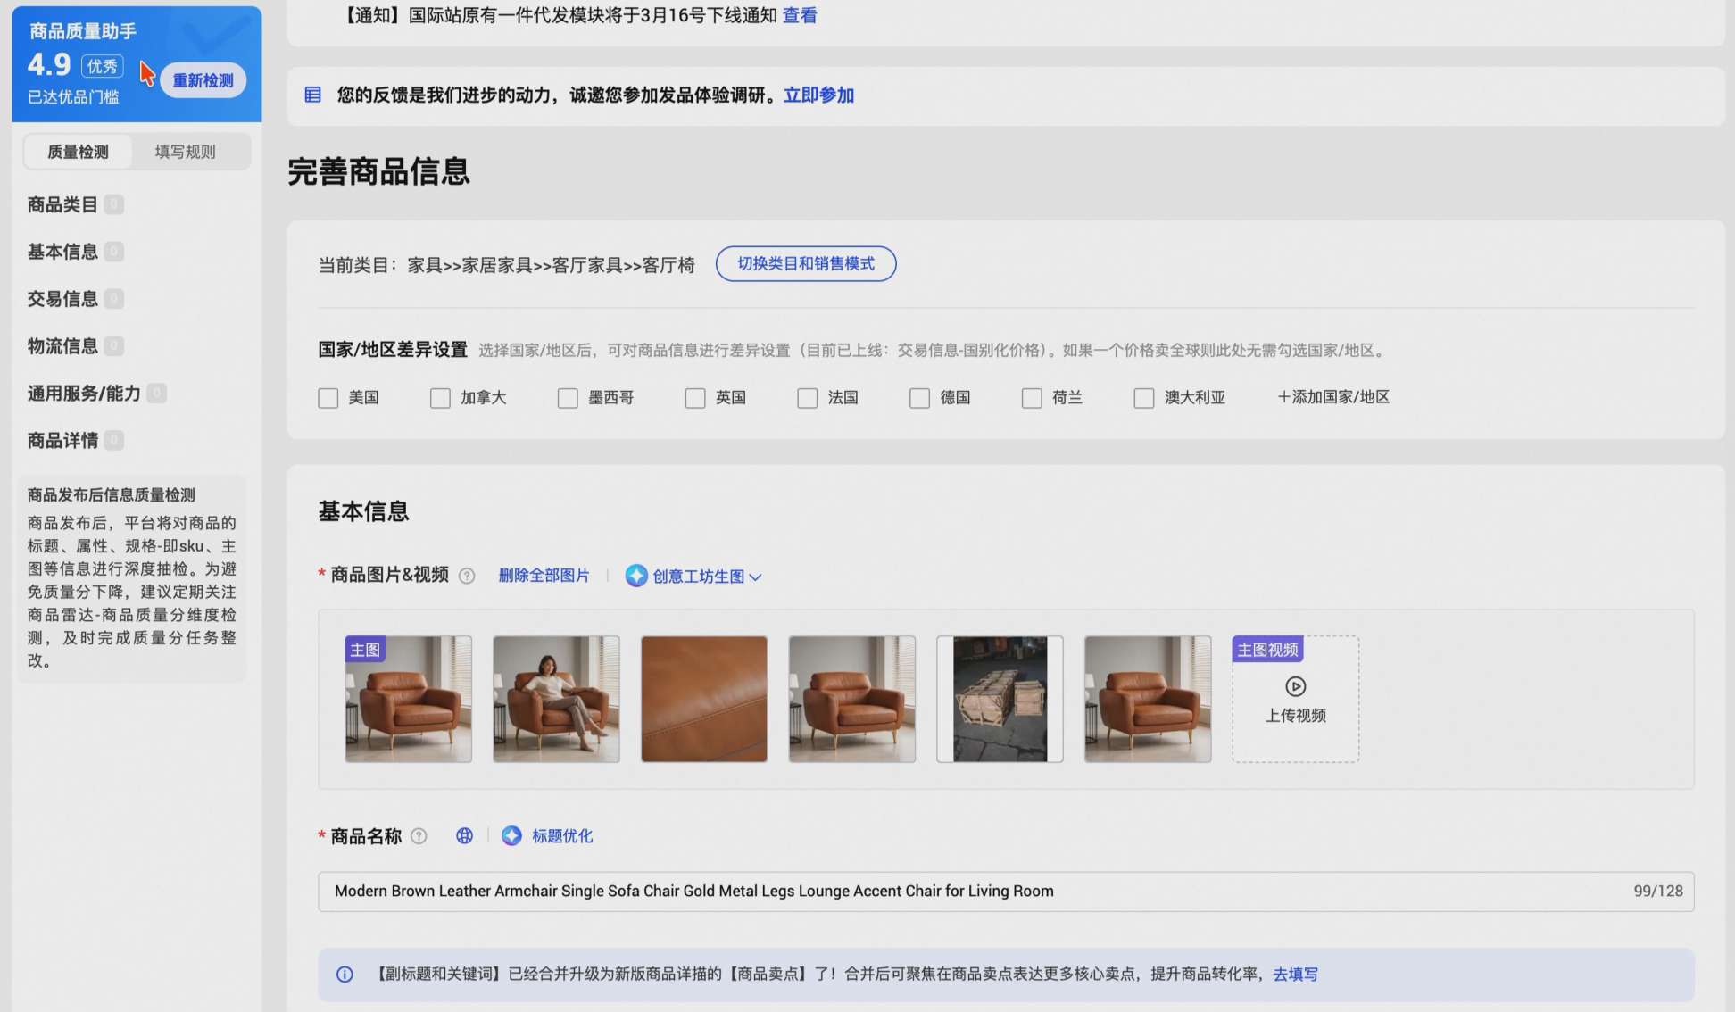
Task: Click the 创意工坊生图 star icon
Action: 636,576
